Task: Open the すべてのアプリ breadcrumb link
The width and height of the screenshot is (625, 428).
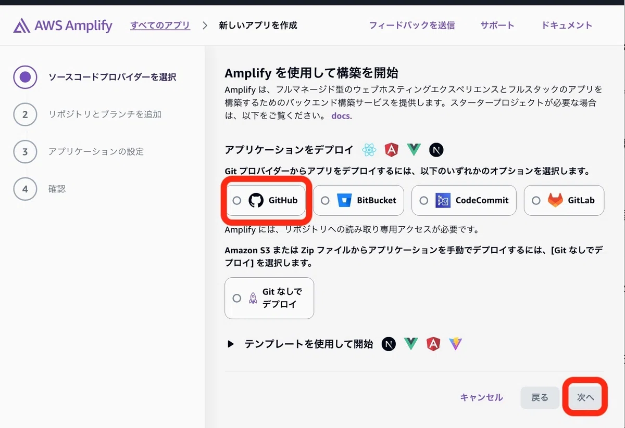Action: tap(160, 25)
